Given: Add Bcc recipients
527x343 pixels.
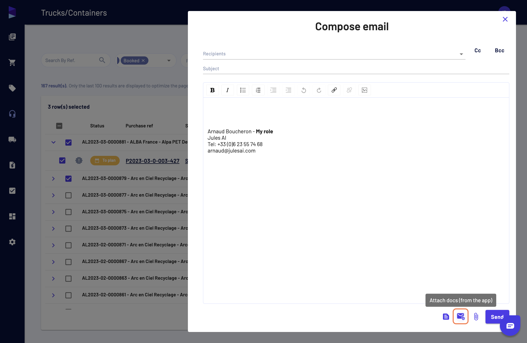Looking at the screenshot, I should click(x=500, y=51).
